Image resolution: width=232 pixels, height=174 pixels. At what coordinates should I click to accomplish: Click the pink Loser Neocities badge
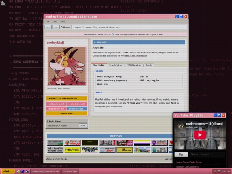pyautogui.click(x=125, y=143)
